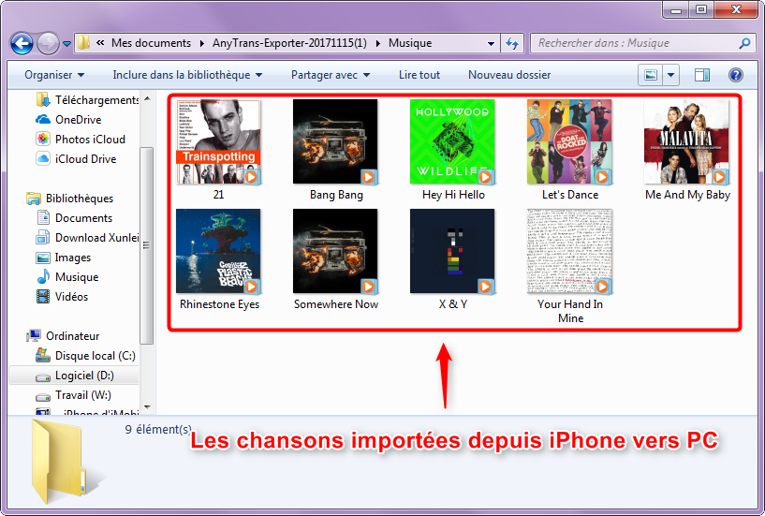Open the Organiser menu
Viewport: 765px width, 516px height.
pyautogui.click(x=54, y=75)
